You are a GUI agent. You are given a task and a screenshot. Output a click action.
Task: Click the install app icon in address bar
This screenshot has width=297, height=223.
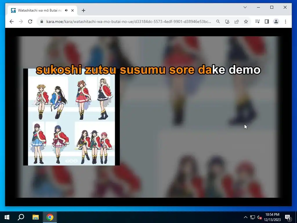click(x=227, y=21)
